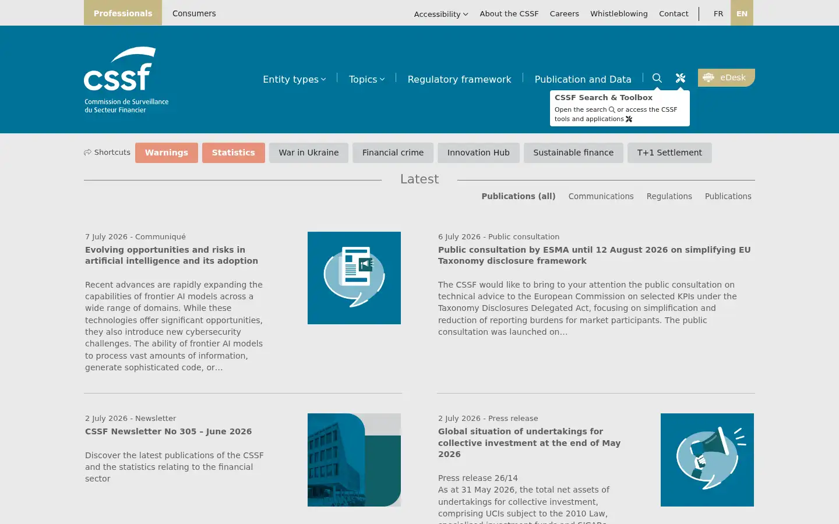Viewport: 839px width, 524px height.
Task: Expand the Entity types menu
Action: pos(294,79)
